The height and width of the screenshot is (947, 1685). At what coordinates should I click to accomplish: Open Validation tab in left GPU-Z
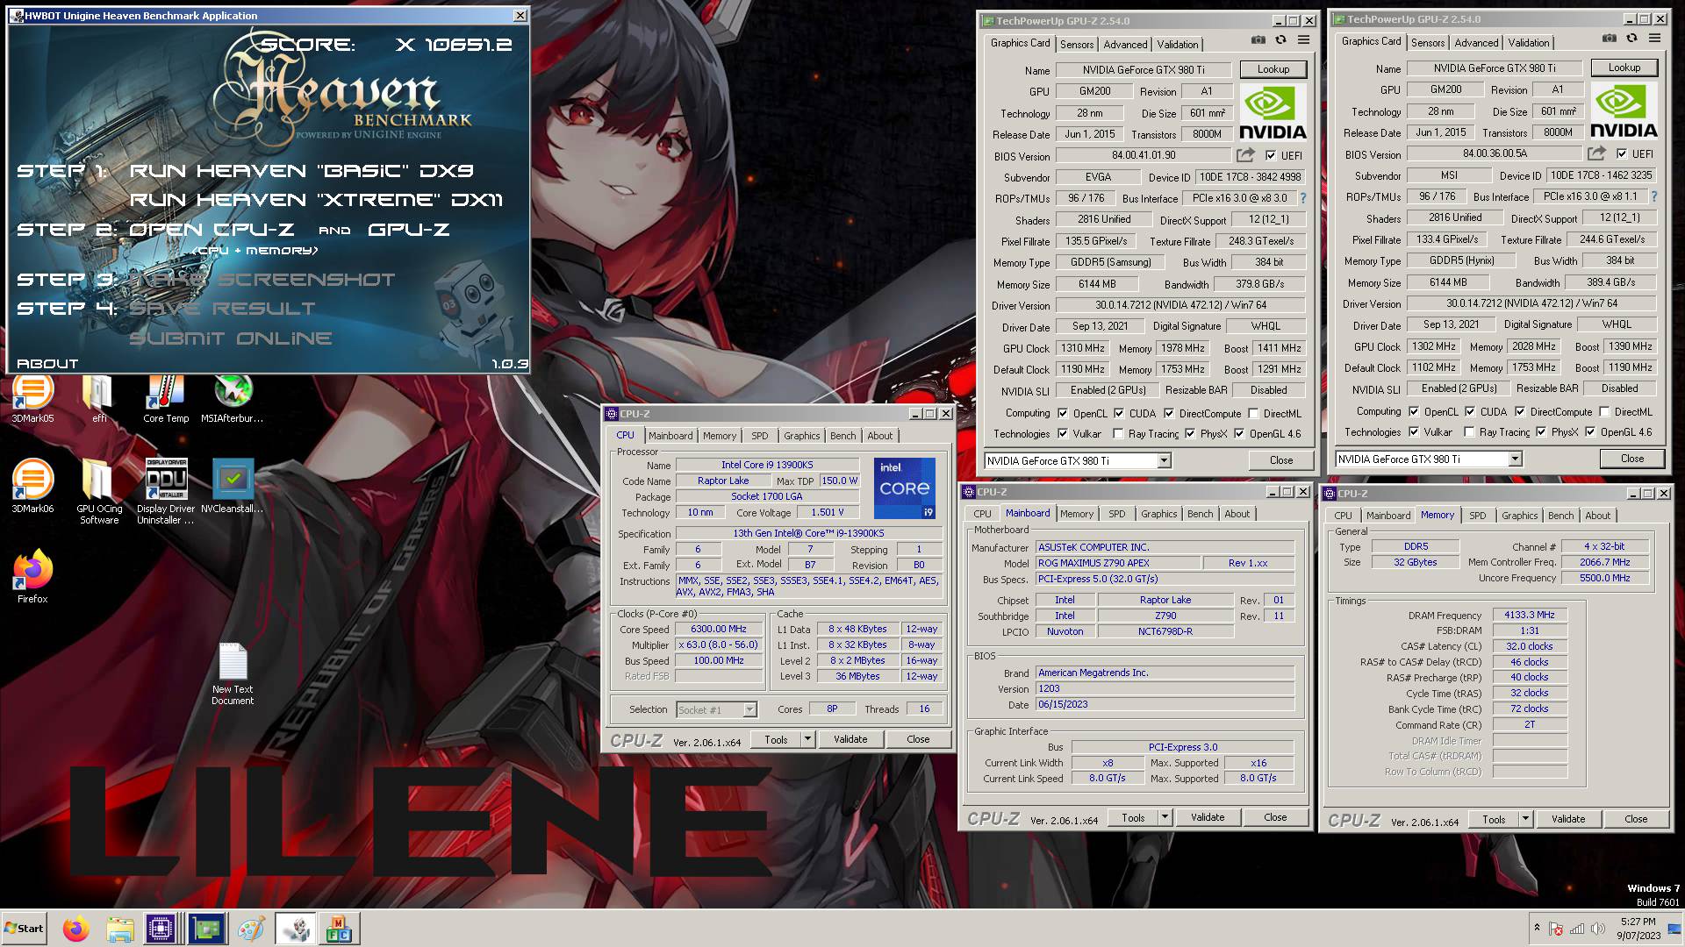pyautogui.click(x=1178, y=44)
